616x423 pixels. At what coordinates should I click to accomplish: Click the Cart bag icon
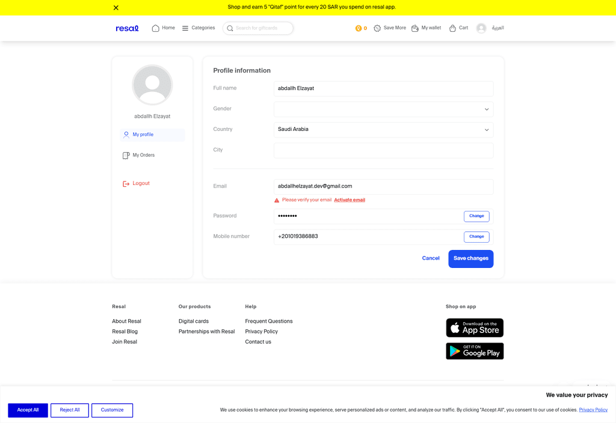(452, 28)
